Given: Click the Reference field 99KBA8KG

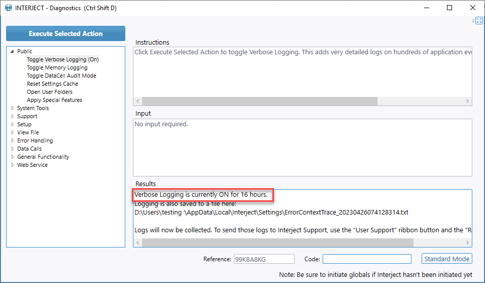Looking at the screenshot, I should coord(264,259).
